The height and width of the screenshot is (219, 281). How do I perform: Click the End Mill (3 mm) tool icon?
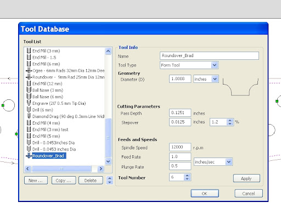29,50
